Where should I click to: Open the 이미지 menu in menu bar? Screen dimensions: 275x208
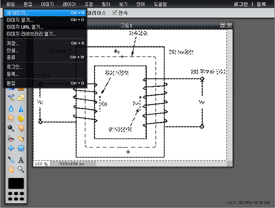pyautogui.click(x=47, y=4)
